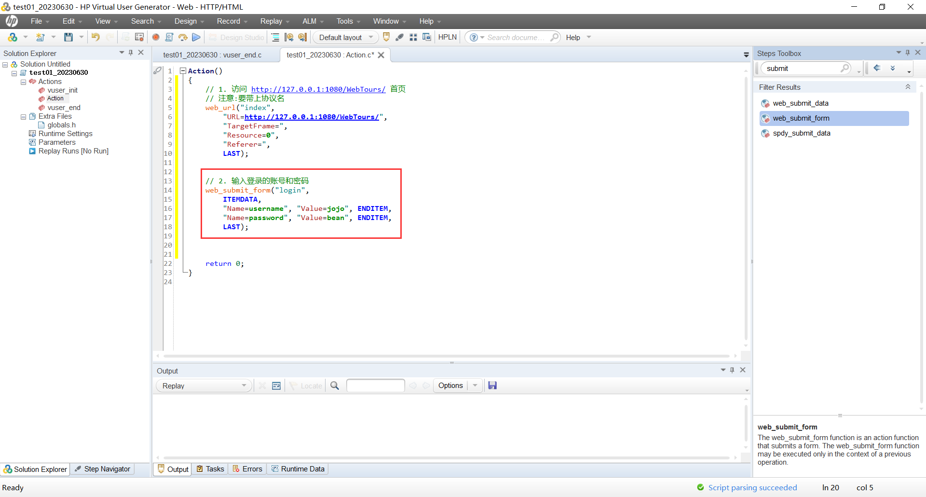Open the Default layout dropdown

point(345,37)
